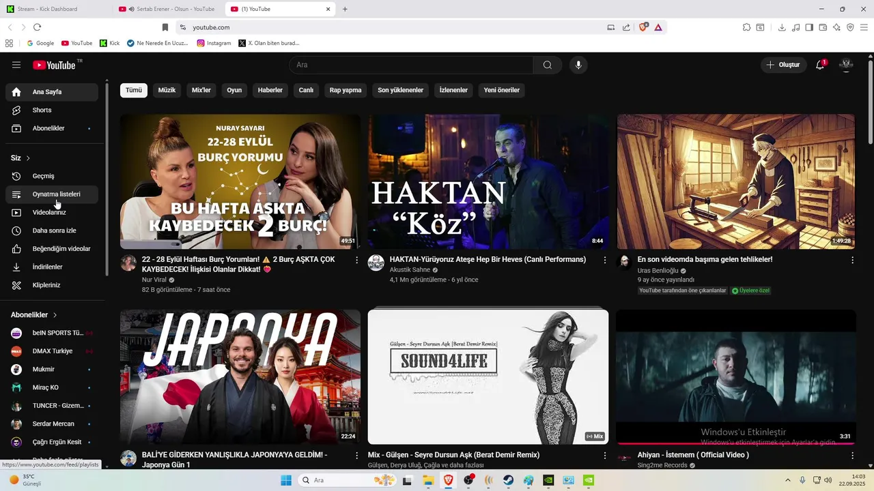Select the Rap yapma chip
874x491 pixels.
pos(346,90)
